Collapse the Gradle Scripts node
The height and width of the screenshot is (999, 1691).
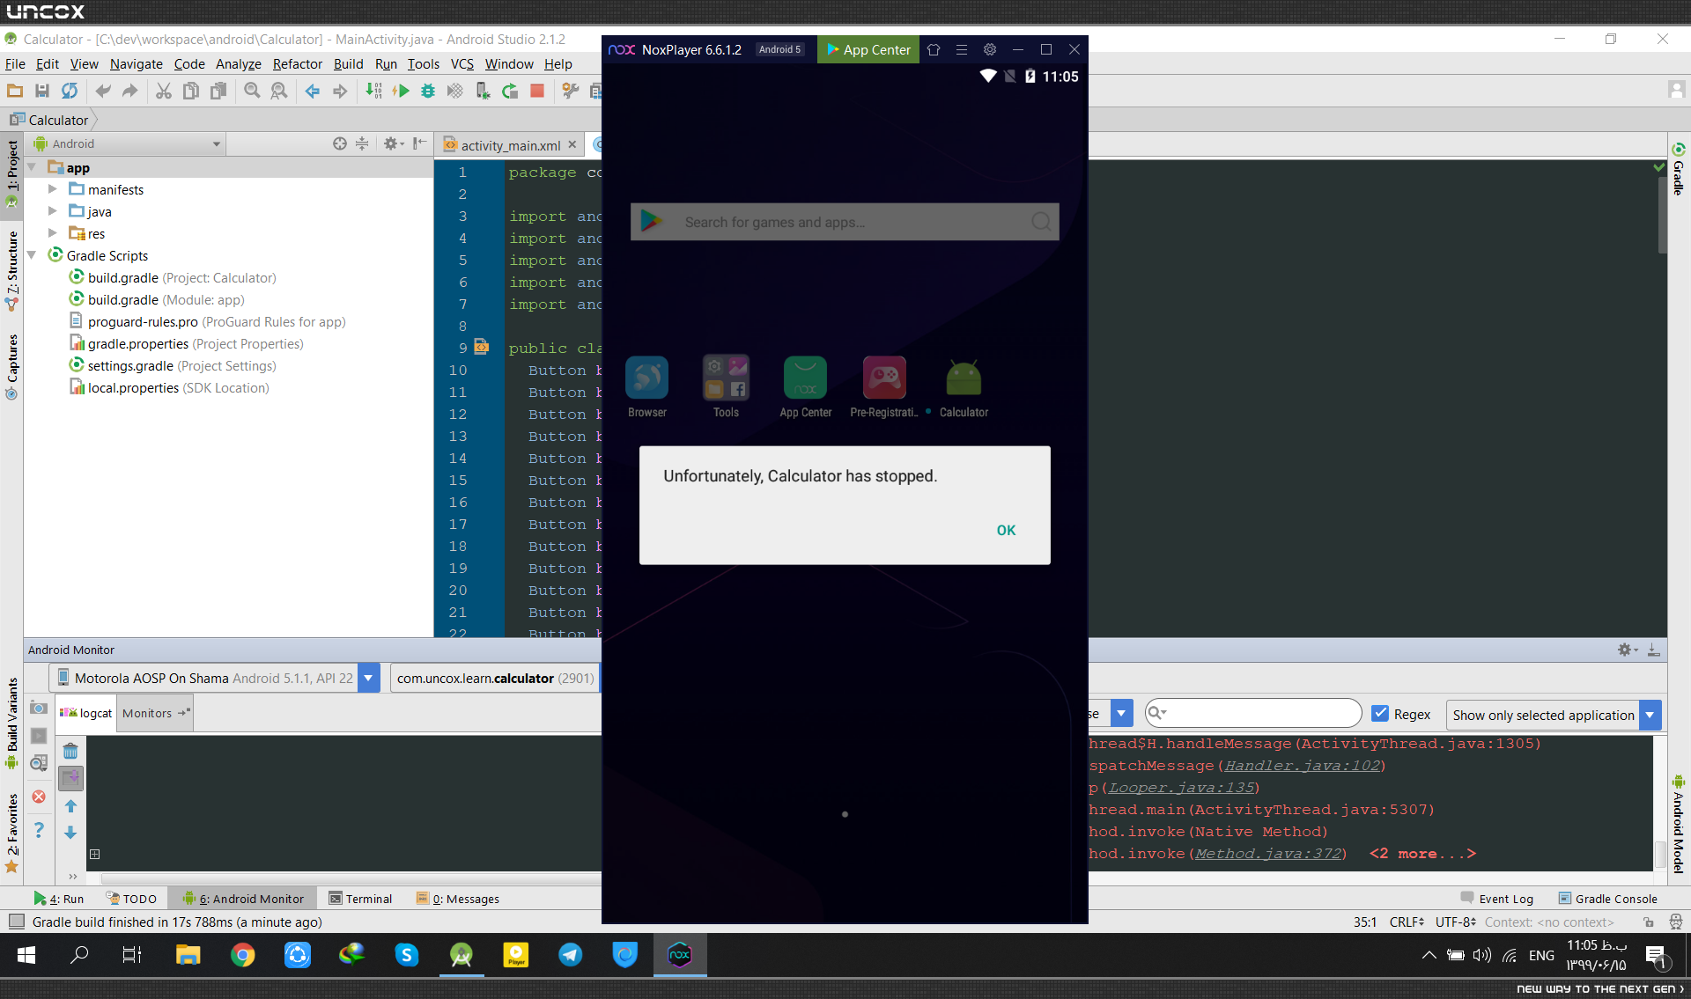[x=32, y=255]
